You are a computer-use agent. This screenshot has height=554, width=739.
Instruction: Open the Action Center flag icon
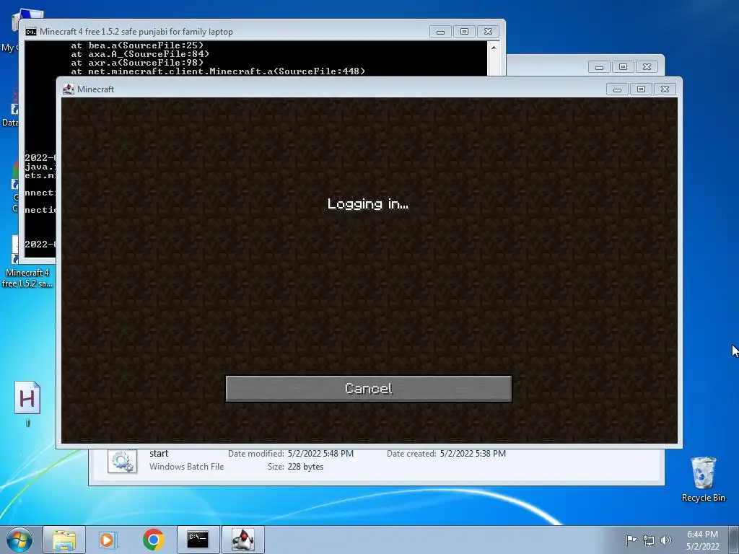(631, 540)
